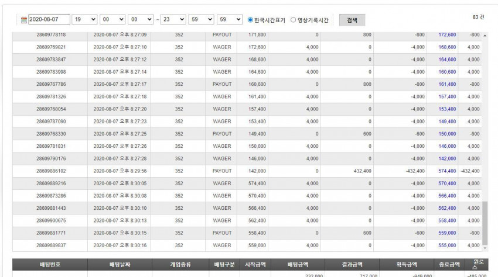Expand the end seconds dropdown showing 59
The image size is (498, 277).
click(230, 19)
